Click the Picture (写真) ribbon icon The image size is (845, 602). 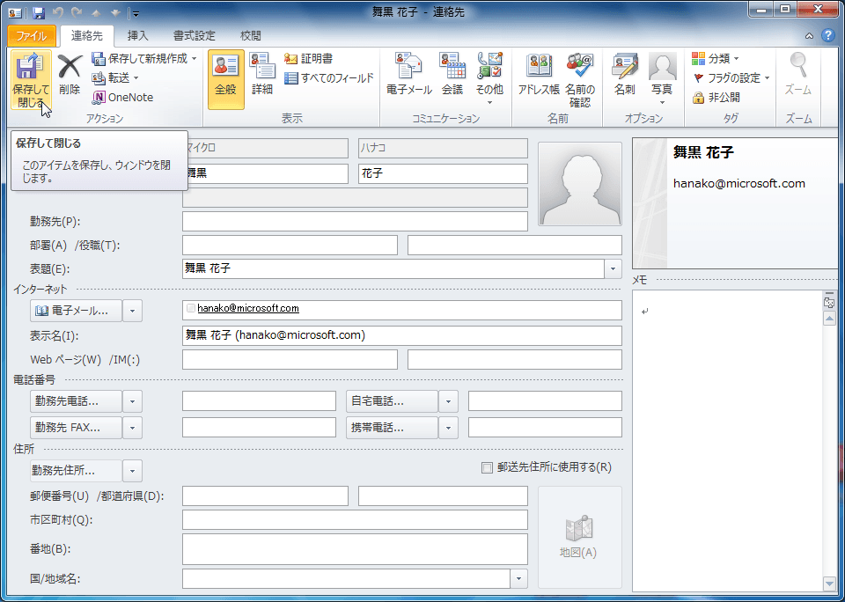click(662, 79)
